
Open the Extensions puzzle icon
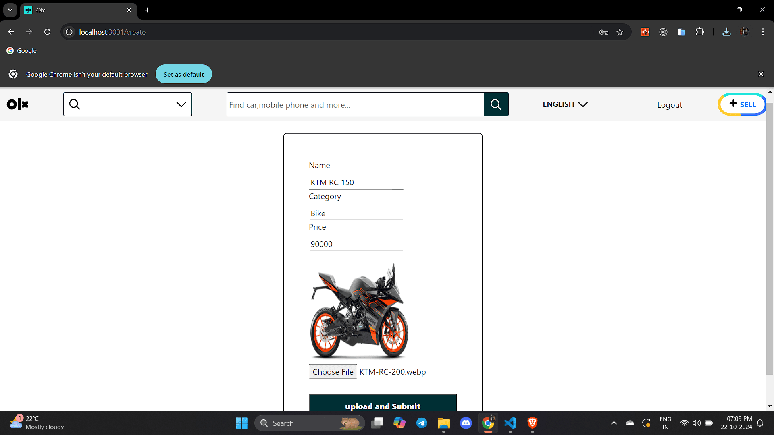(700, 32)
